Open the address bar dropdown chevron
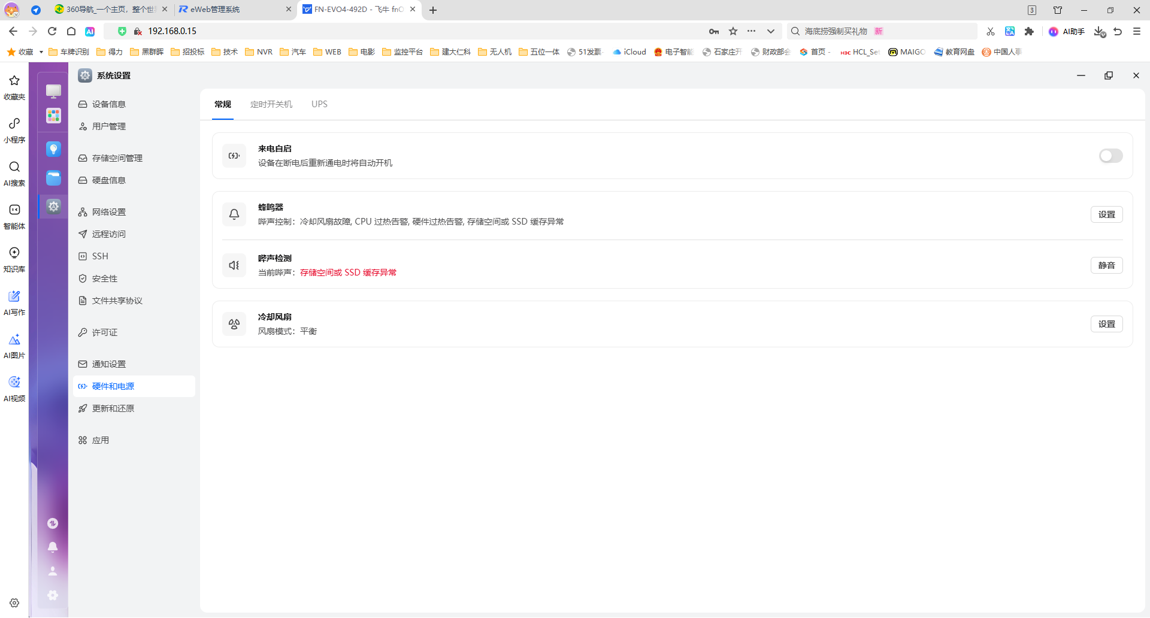The width and height of the screenshot is (1150, 618). [x=771, y=31]
